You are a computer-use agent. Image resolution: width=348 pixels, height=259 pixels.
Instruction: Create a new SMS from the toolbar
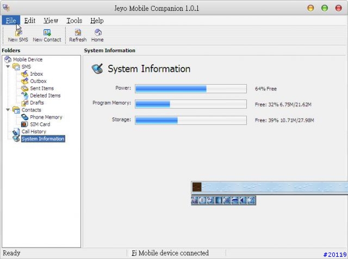click(x=18, y=35)
